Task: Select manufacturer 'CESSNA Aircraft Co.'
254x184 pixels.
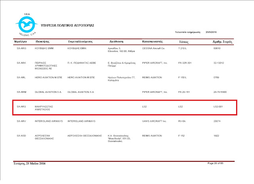Action: click(x=154, y=48)
